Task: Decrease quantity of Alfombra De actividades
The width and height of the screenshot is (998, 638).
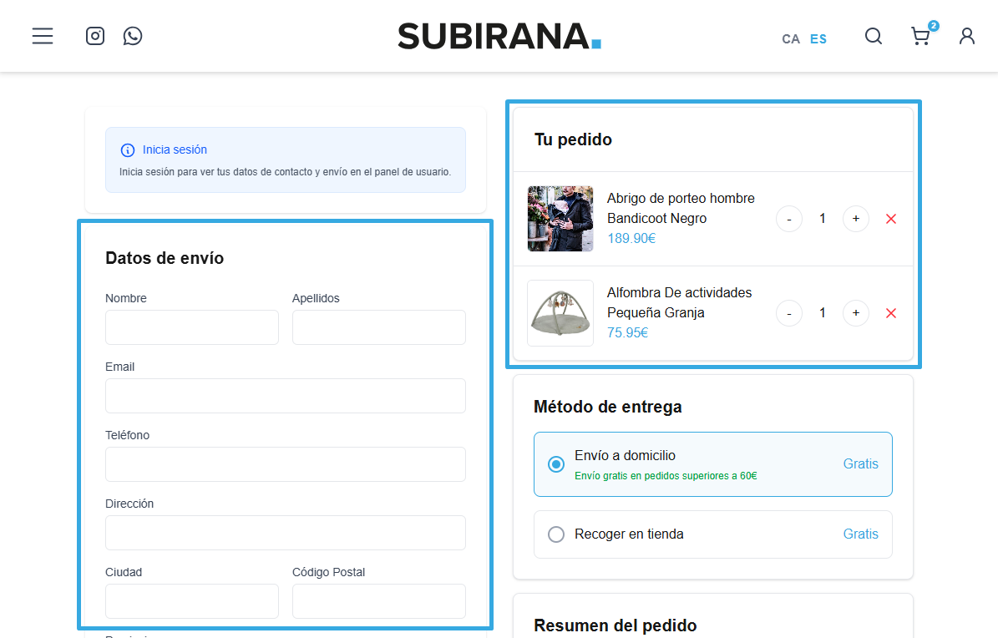Action: coord(788,313)
